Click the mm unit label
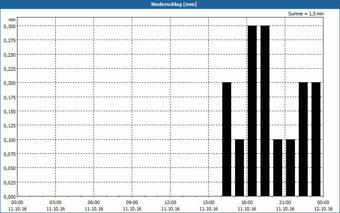Viewport: 340px width, 213px height. [x=12, y=20]
